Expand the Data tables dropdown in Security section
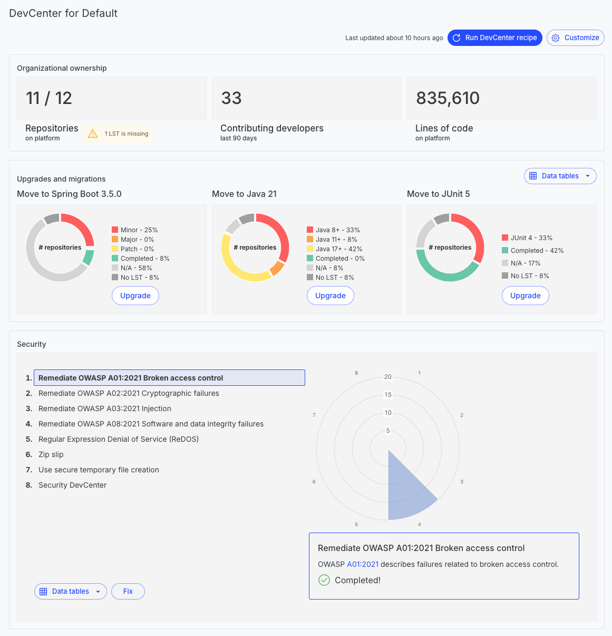 [71, 592]
